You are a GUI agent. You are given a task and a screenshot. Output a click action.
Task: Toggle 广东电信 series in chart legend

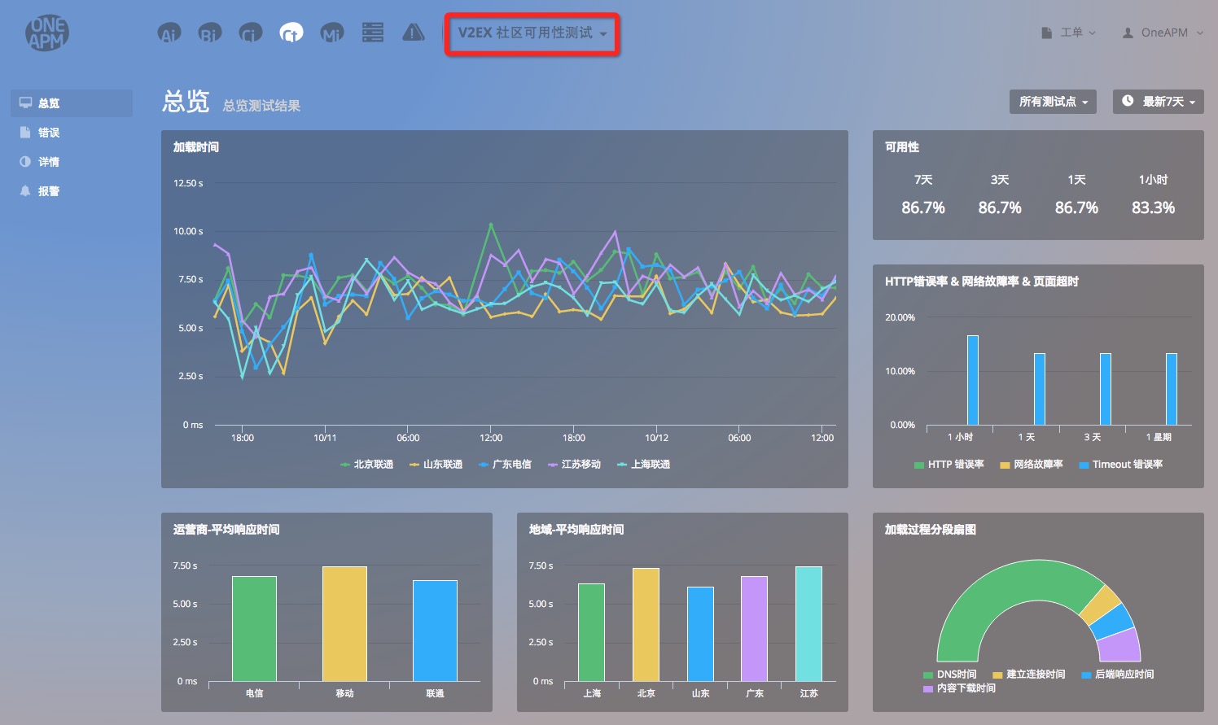506,465
